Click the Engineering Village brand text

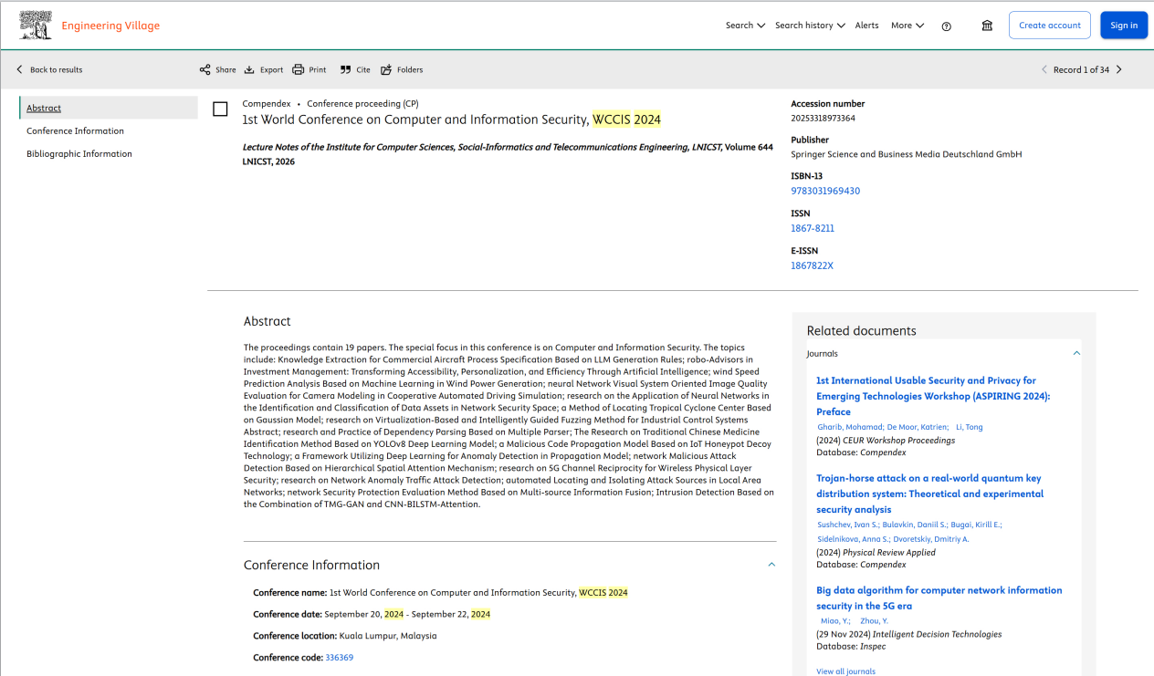tap(110, 26)
